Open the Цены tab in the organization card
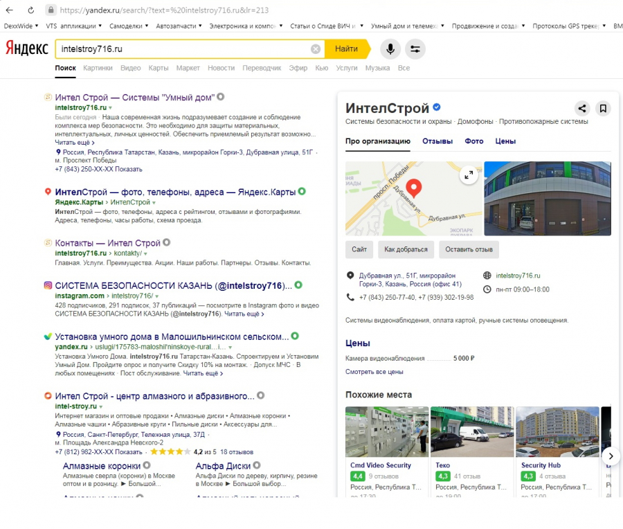This screenshot has height=529, width=623. click(x=505, y=141)
